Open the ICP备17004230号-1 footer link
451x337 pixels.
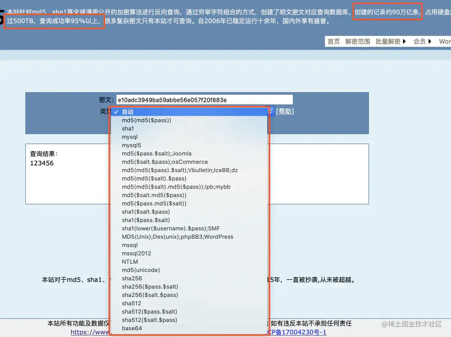(x=297, y=332)
